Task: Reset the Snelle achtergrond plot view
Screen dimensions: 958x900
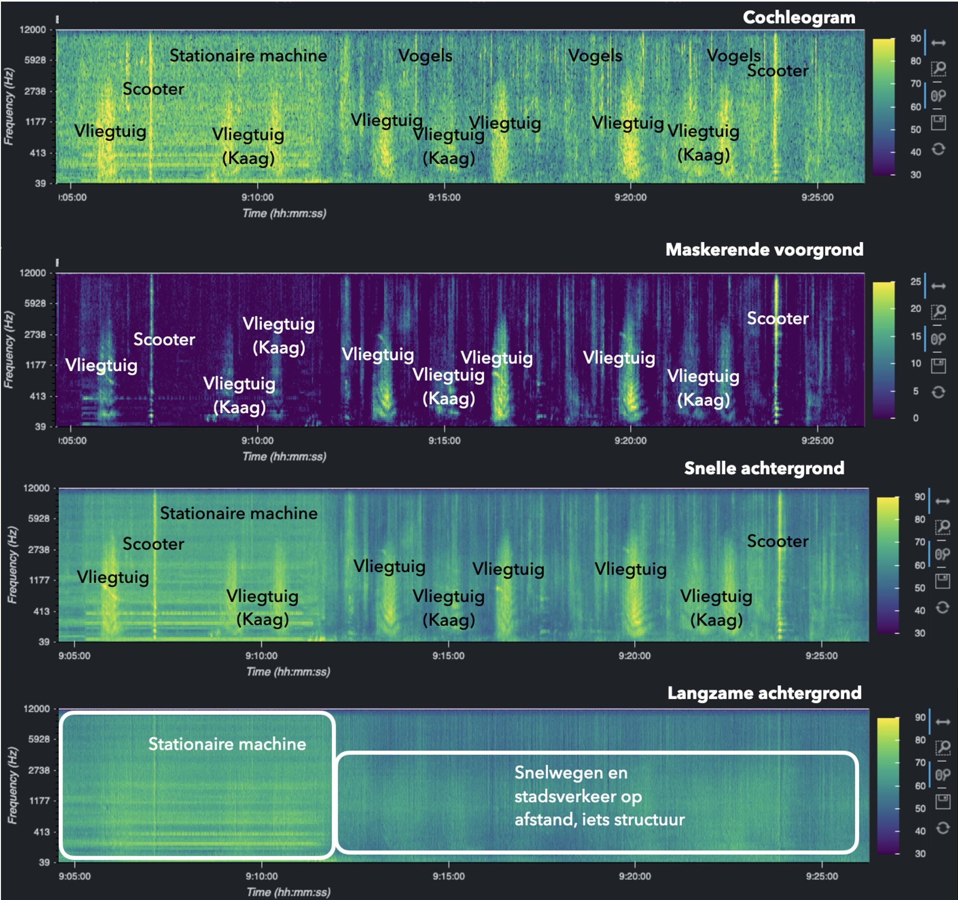Action: pos(942,607)
